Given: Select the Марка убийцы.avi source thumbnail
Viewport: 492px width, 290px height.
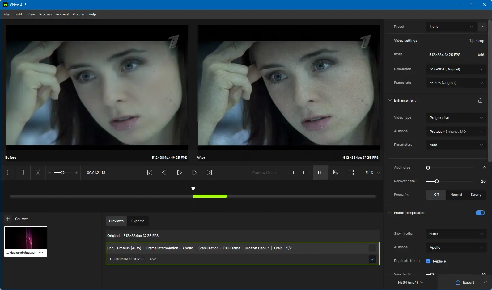Looking at the screenshot, I should [x=26, y=242].
